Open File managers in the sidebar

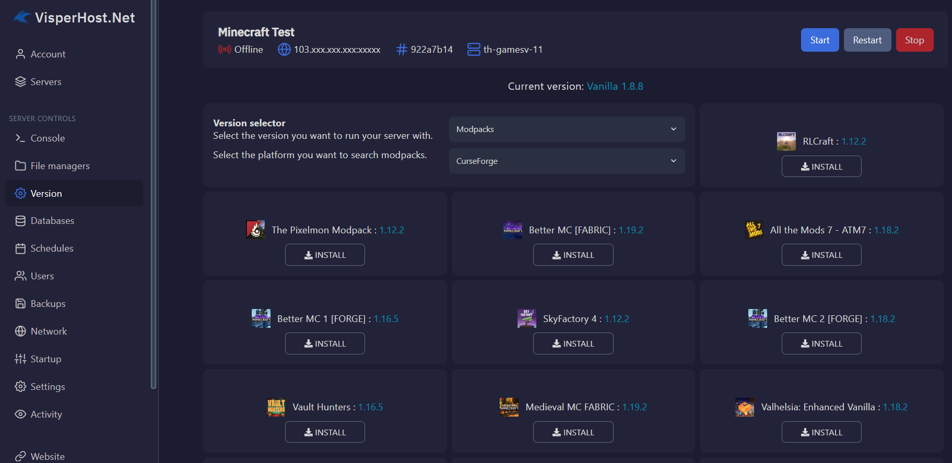[74, 166]
